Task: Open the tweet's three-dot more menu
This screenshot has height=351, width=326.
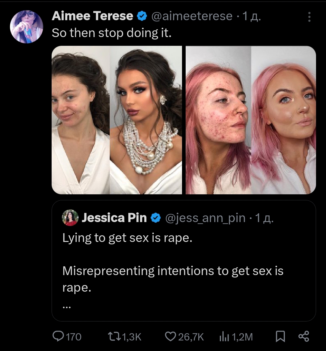Action: (x=309, y=17)
